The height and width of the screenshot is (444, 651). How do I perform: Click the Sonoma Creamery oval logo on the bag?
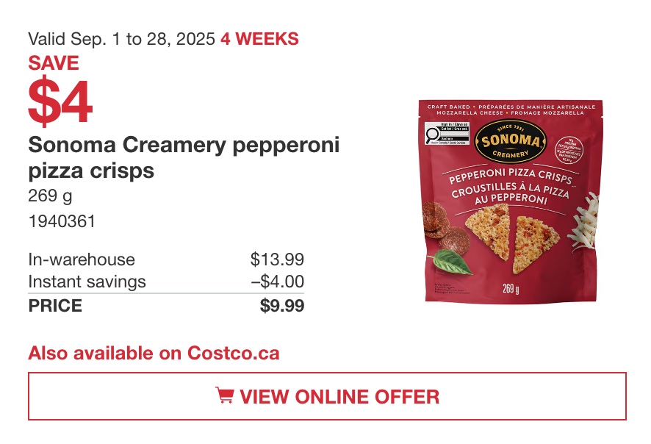point(510,141)
